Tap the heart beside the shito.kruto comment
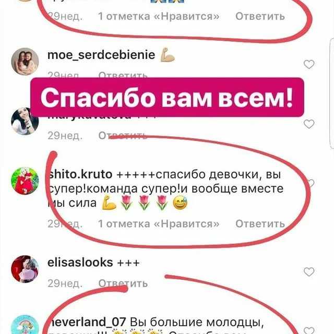 (x=311, y=183)
